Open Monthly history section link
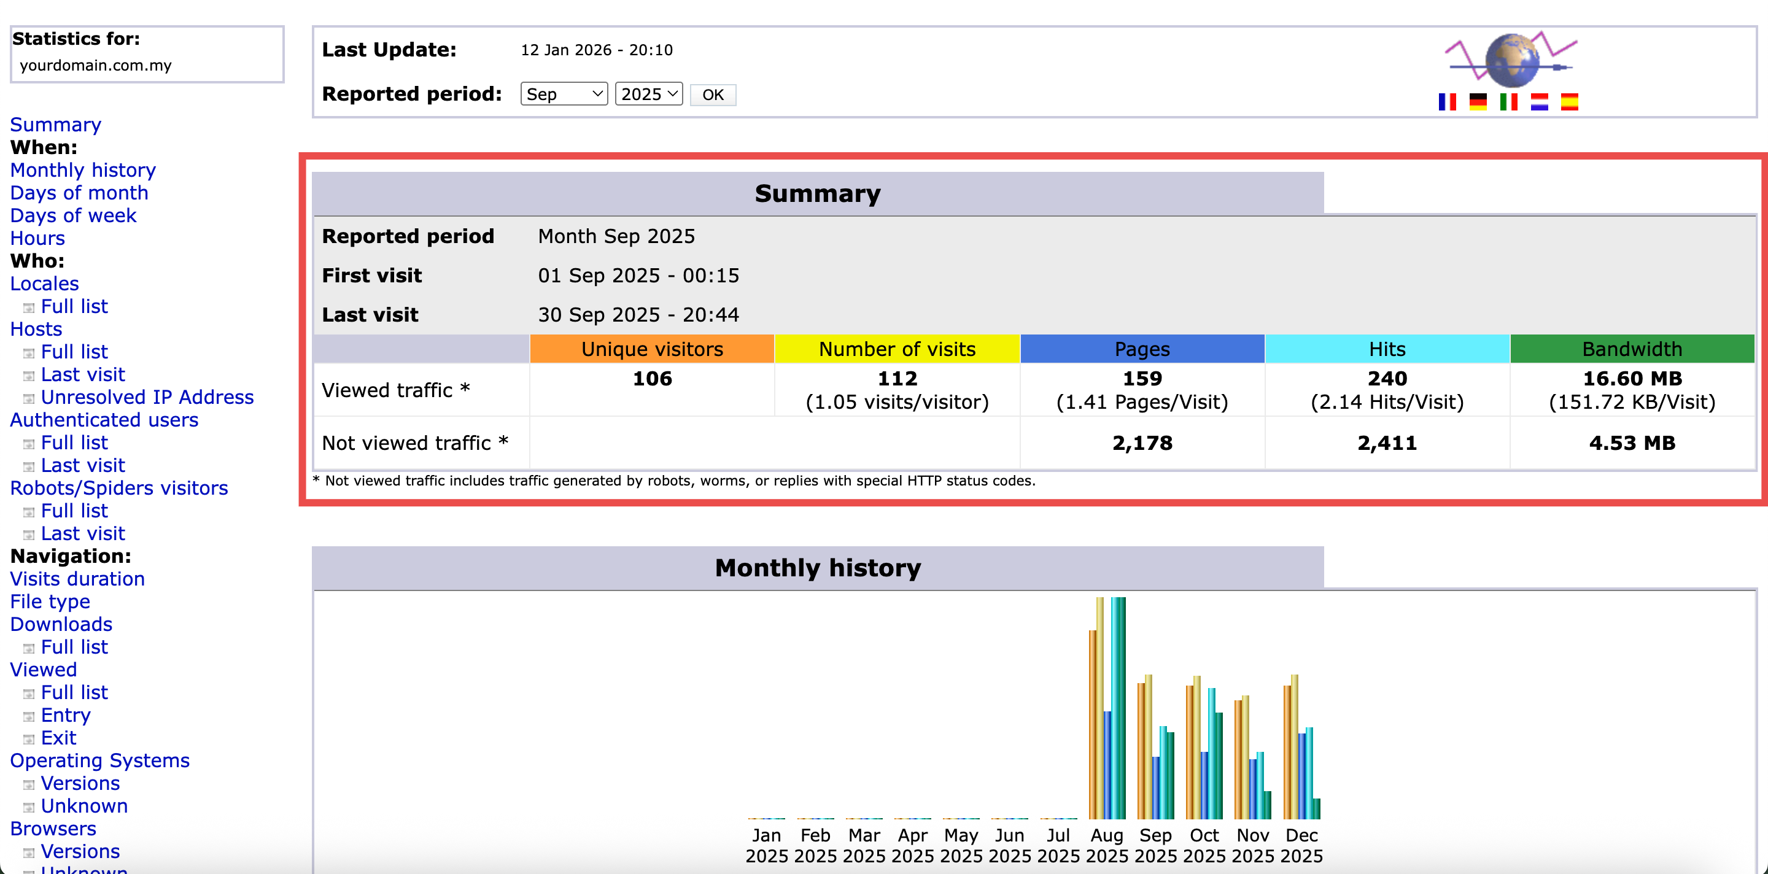1768x874 pixels. pyautogui.click(x=83, y=170)
